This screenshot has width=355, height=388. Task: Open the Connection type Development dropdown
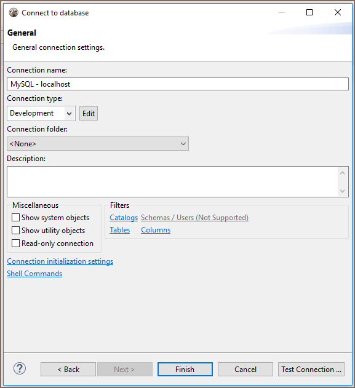[x=41, y=113]
